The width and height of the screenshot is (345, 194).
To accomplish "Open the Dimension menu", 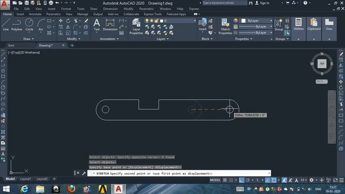I will [111, 9].
